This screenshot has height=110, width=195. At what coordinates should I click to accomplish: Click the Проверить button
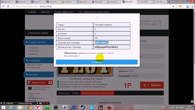pyautogui.click(x=97, y=62)
